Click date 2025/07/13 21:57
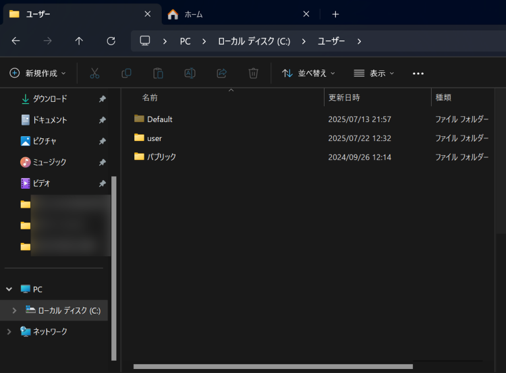This screenshot has height=373, width=506. tap(360, 119)
